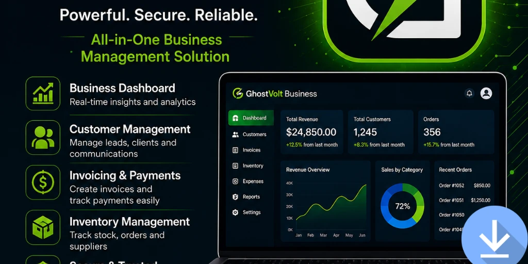Select Order #1051 in Recent Orders
This screenshot has height=264, width=528.
(x=451, y=201)
